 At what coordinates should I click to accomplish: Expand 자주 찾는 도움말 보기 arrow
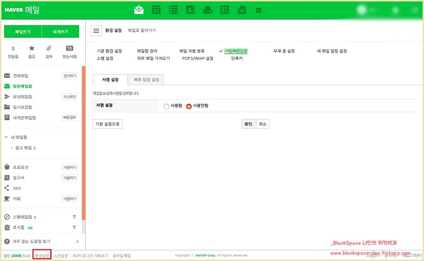77,241
